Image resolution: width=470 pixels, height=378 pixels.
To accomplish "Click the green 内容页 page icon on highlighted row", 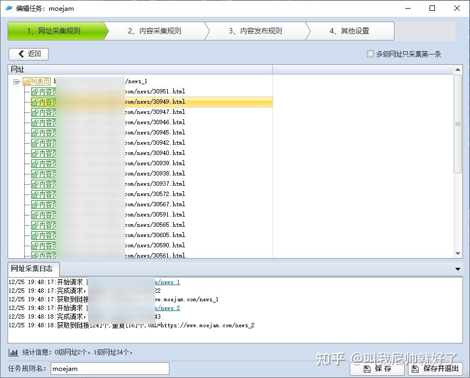I will pyautogui.click(x=36, y=102).
